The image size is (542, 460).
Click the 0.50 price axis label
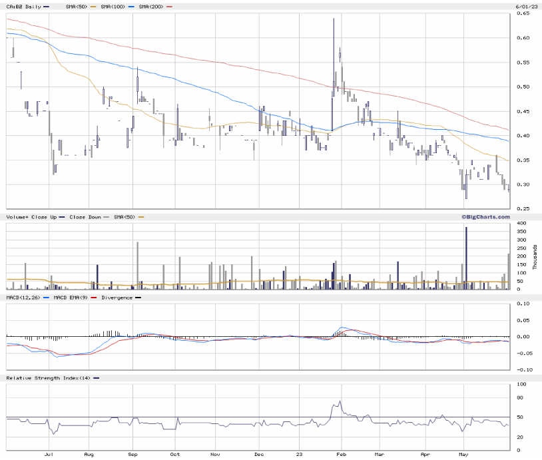[525, 87]
